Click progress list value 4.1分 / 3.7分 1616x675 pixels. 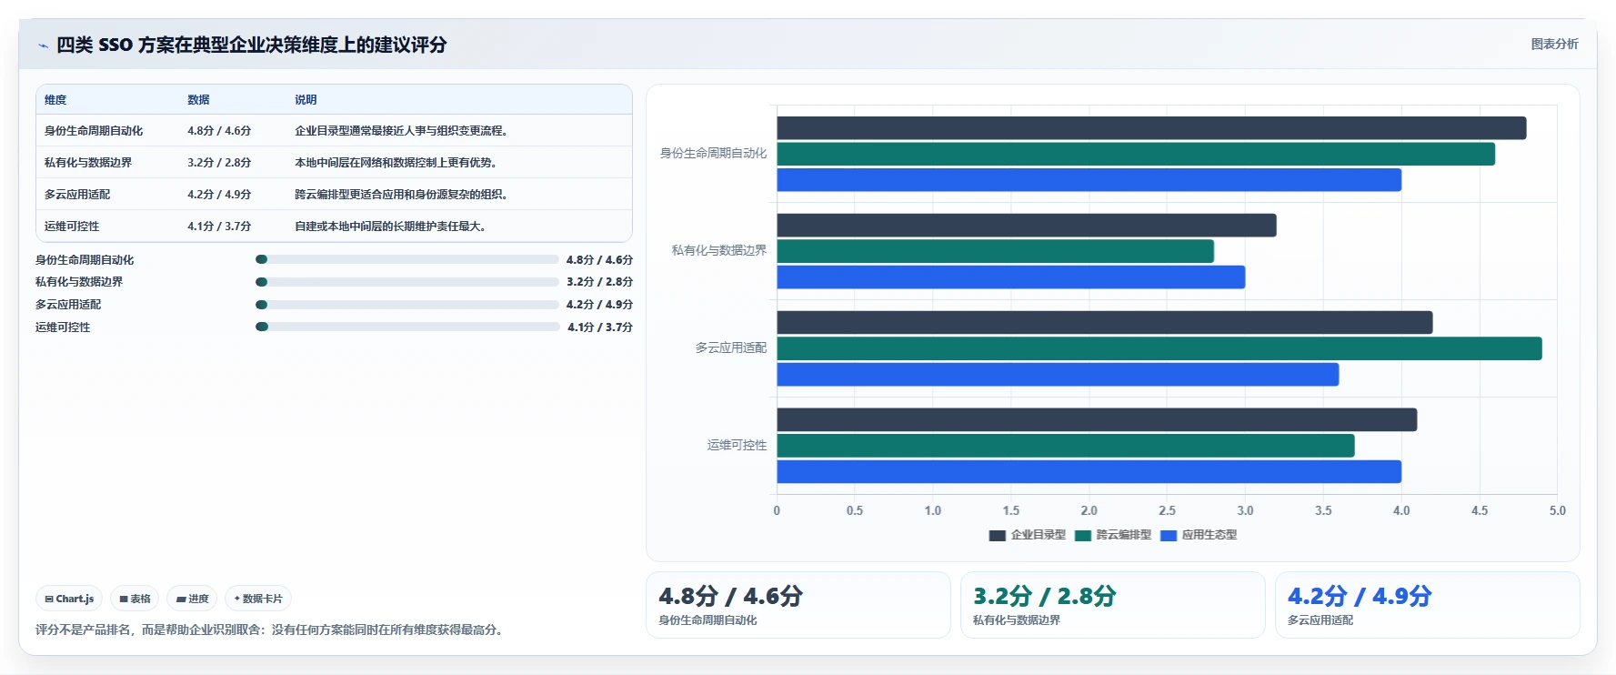[x=600, y=327]
